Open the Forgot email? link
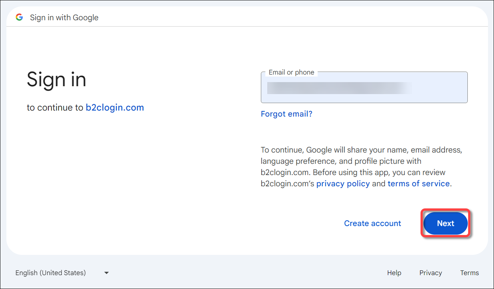494x289 pixels. [286, 114]
